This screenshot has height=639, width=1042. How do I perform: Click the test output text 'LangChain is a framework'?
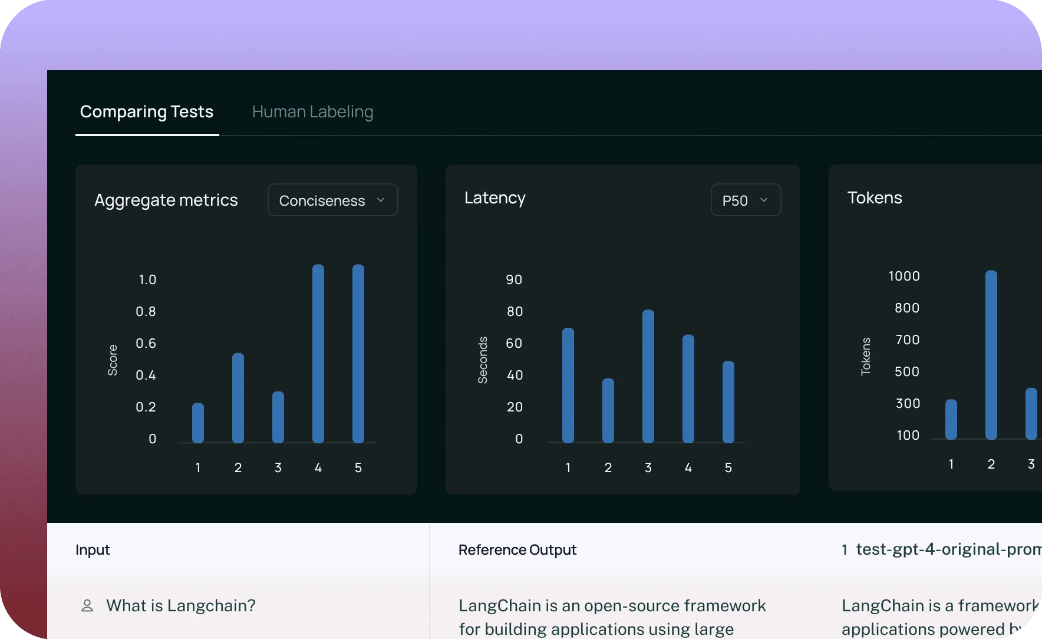tap(940, 605)
